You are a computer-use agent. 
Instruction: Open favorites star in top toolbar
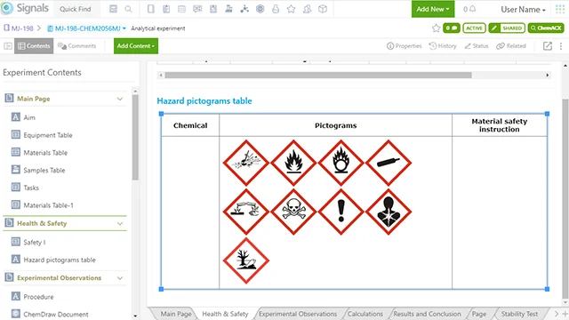(291, 9)
